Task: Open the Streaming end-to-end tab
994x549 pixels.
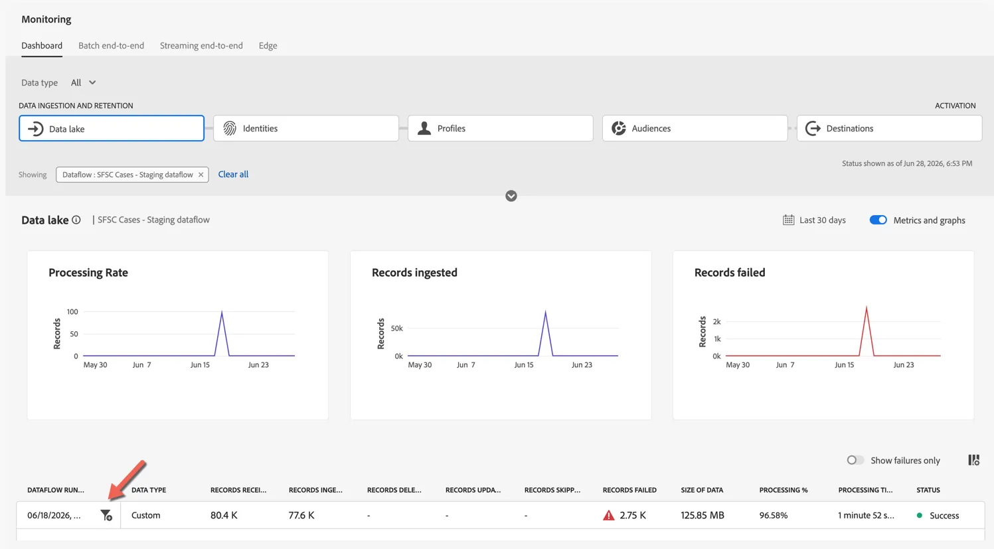Action: [x=201, y=45]
